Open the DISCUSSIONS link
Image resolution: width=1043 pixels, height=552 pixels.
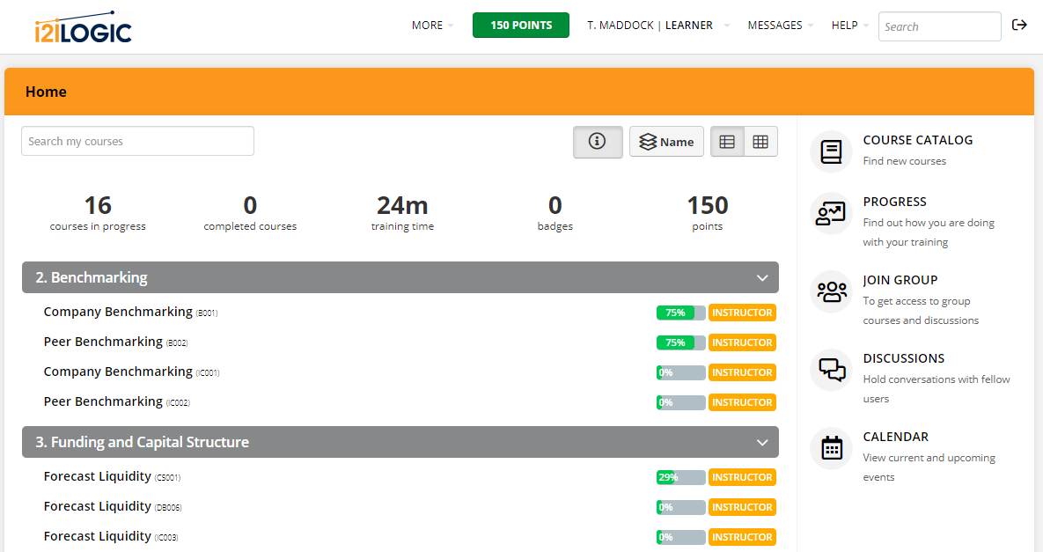tap(903, 358)
